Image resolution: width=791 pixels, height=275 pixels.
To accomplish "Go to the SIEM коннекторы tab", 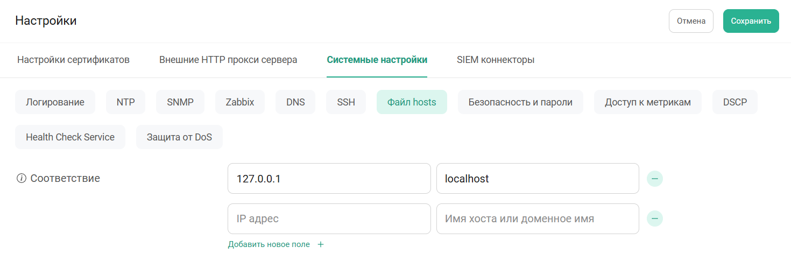I will [x=495, y=60].
